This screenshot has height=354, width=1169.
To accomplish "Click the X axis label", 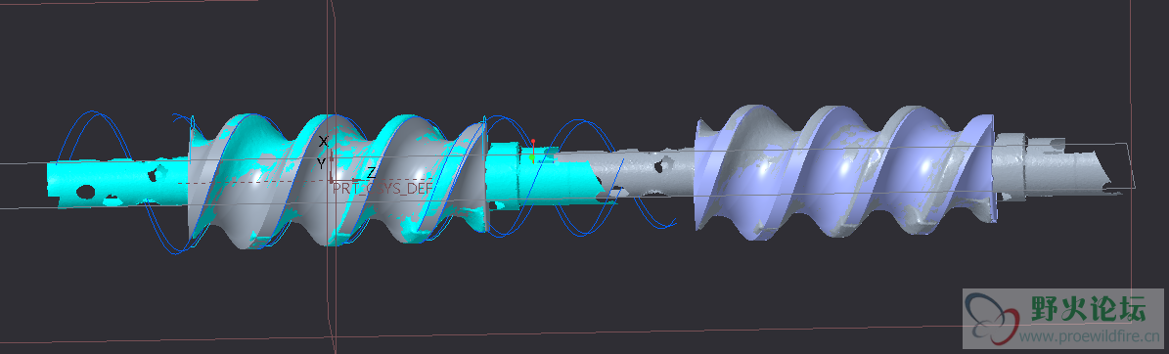I will 324,141.
